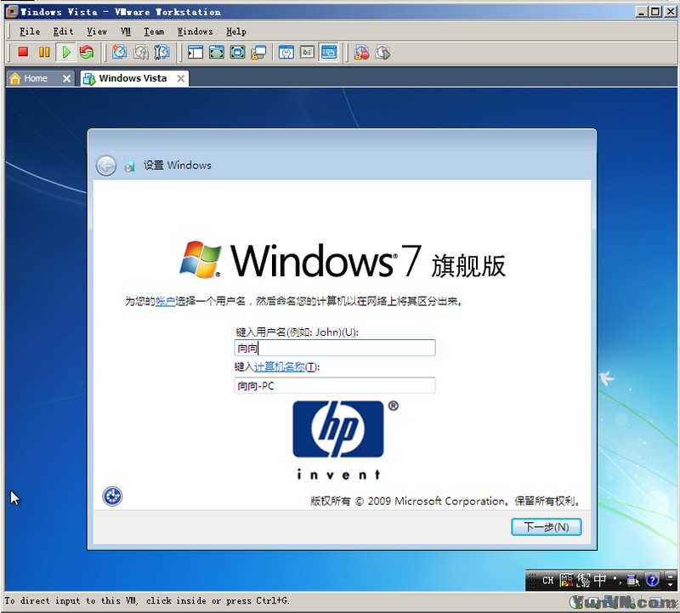Click the status text about Ctrl+G
Screen dimensions: 680x613
pos(147,601)
